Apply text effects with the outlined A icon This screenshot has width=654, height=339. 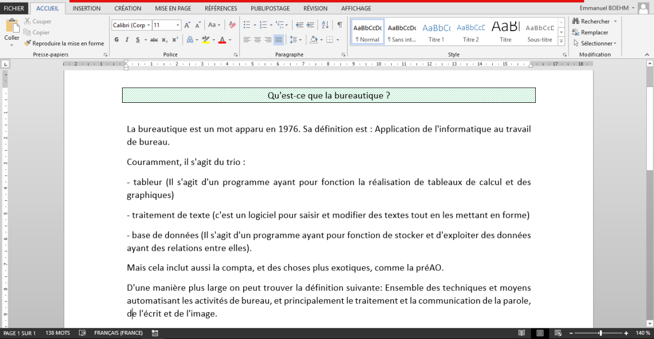coord(190,40)
